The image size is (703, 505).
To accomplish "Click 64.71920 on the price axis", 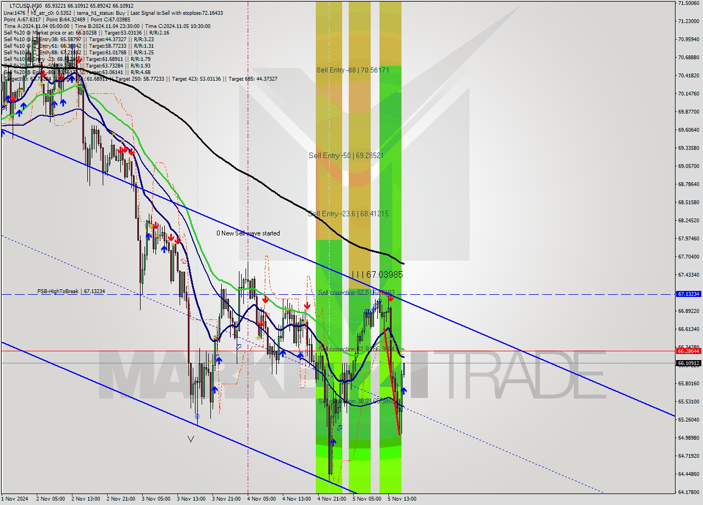I will pos(688,456).
